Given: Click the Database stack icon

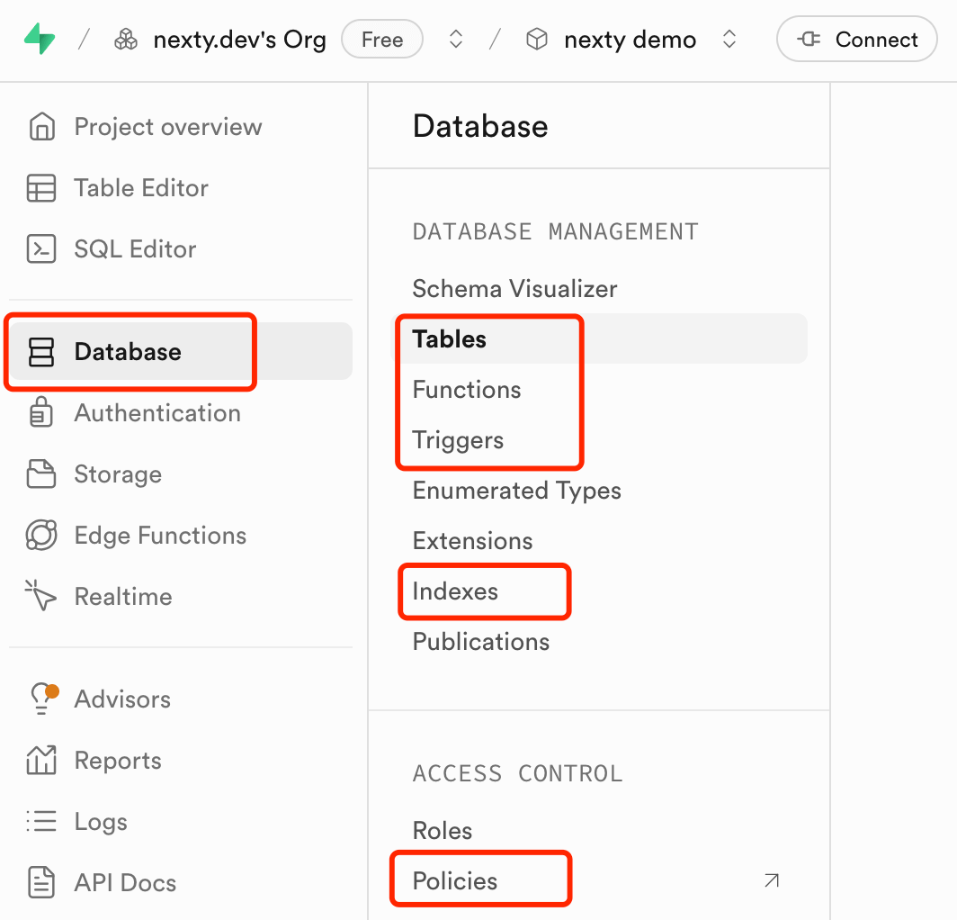Looking at the screenshot, I should click(41, 352).
